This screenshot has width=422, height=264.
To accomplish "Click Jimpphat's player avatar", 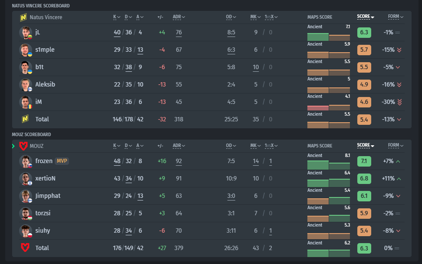I will 26,196.
